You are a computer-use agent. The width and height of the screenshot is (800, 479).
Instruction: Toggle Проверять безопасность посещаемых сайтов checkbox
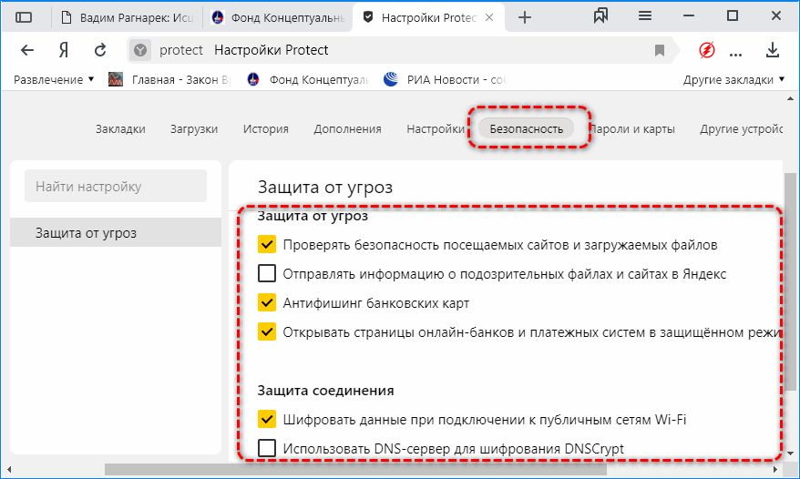pos(267,244)
